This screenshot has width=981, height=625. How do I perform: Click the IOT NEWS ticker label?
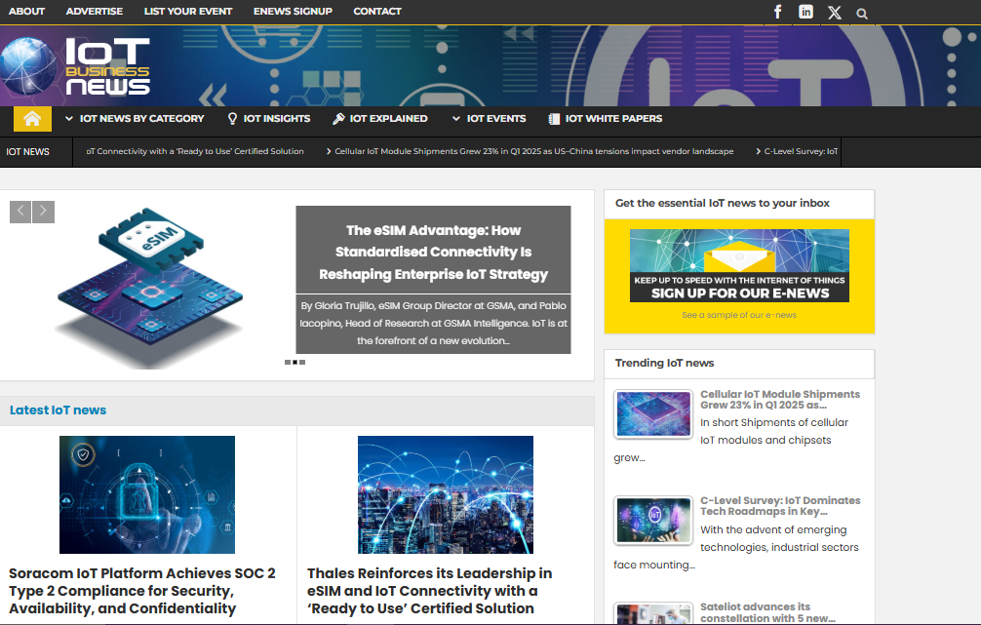point(27,151)
